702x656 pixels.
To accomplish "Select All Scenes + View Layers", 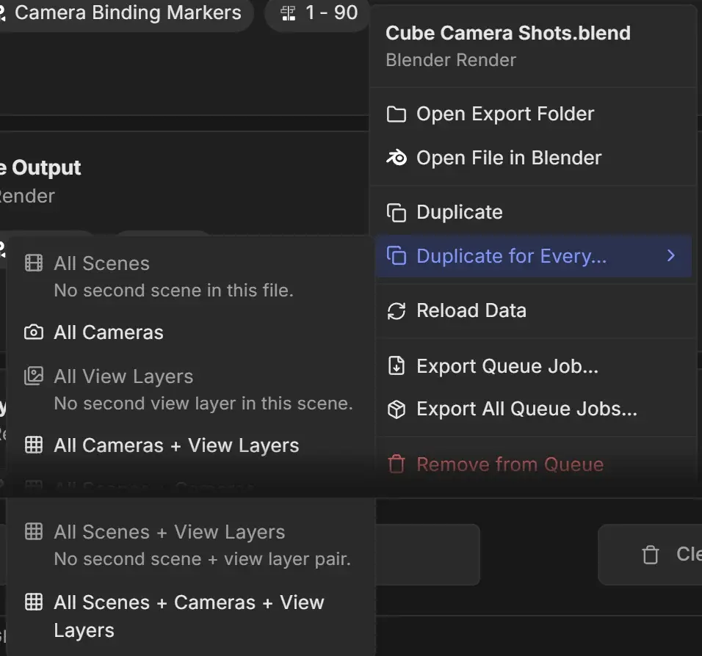I will tap(191, 545).
